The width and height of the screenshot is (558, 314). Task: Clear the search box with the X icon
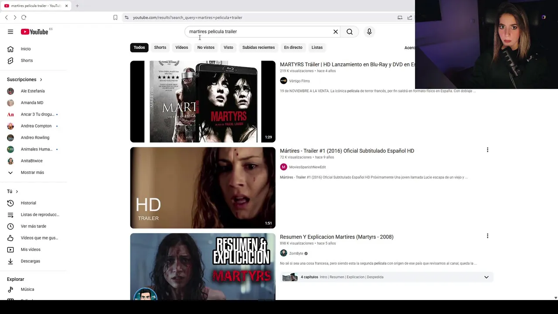pyautogui.click(x=336, y=31)
